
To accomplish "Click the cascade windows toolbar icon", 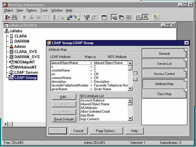I will pyautogui.click(x=121, y=17).
